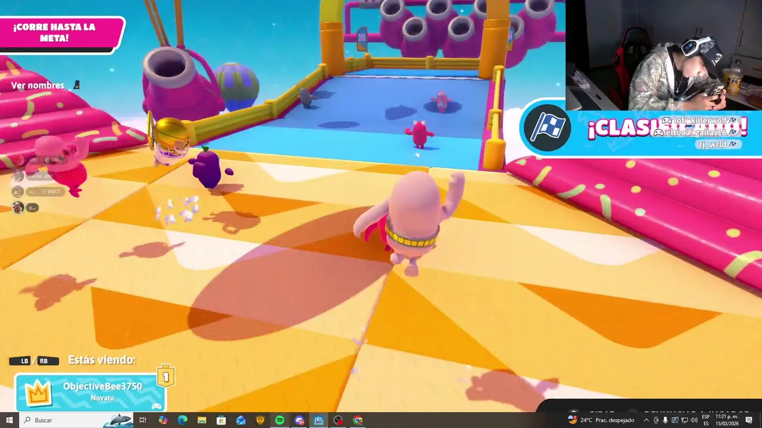Click the Novato rank label
The image size is (762, 428).
[102, 398]
